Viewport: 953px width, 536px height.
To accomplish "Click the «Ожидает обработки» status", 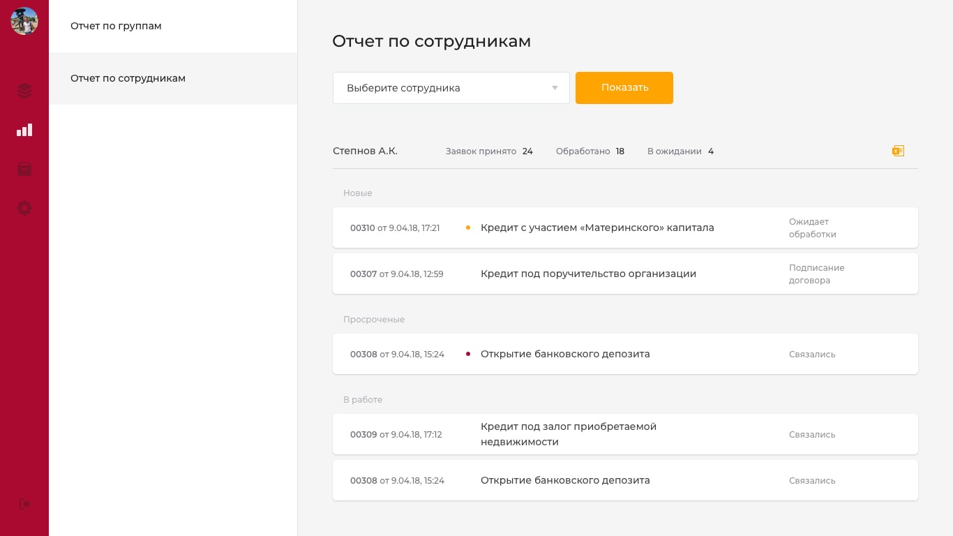I will click(x=812, y=228).
